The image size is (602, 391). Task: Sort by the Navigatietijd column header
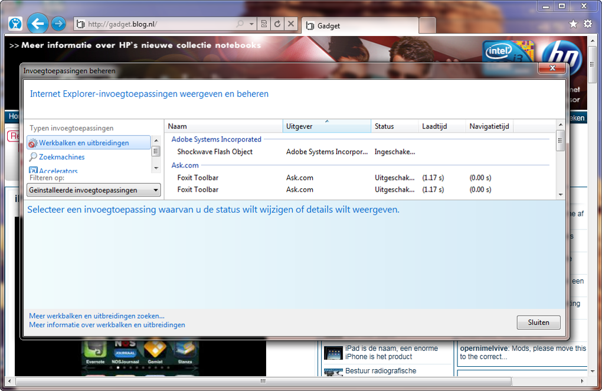point(489,126)
